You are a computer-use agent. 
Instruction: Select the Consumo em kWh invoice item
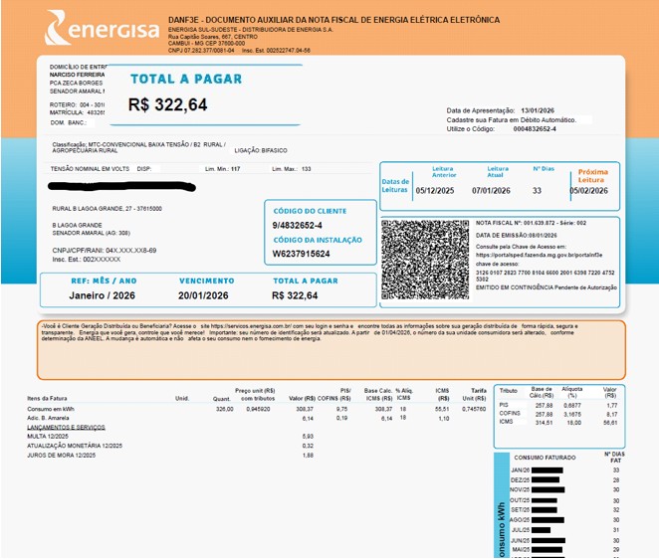point(51,409)
